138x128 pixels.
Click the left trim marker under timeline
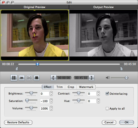coord(17,69)
